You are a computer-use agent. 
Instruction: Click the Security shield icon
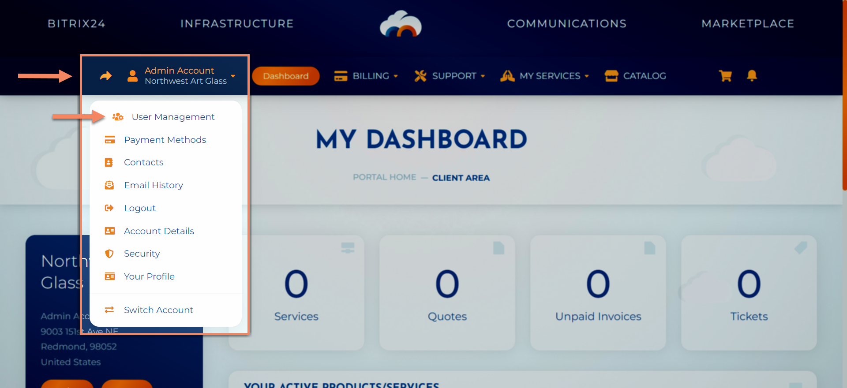coord(109,254)
